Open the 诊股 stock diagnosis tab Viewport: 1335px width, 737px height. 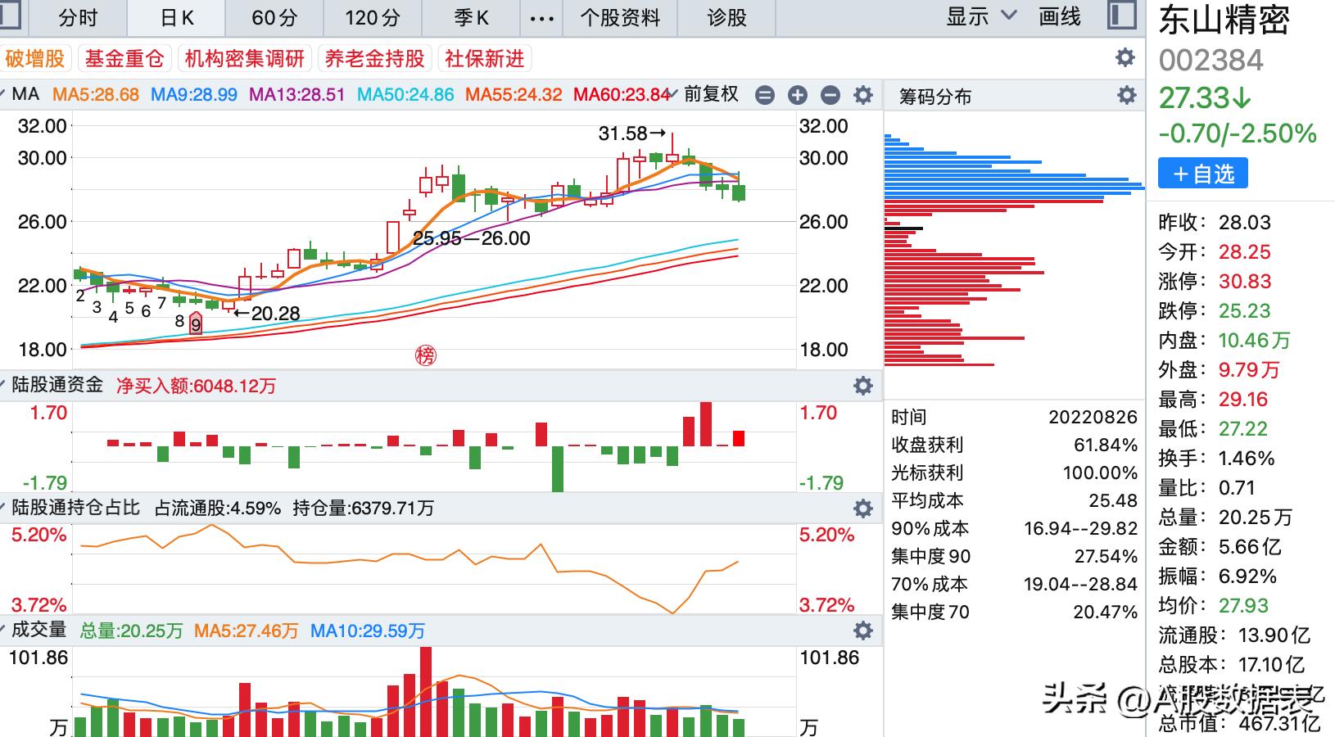[727, 17]
